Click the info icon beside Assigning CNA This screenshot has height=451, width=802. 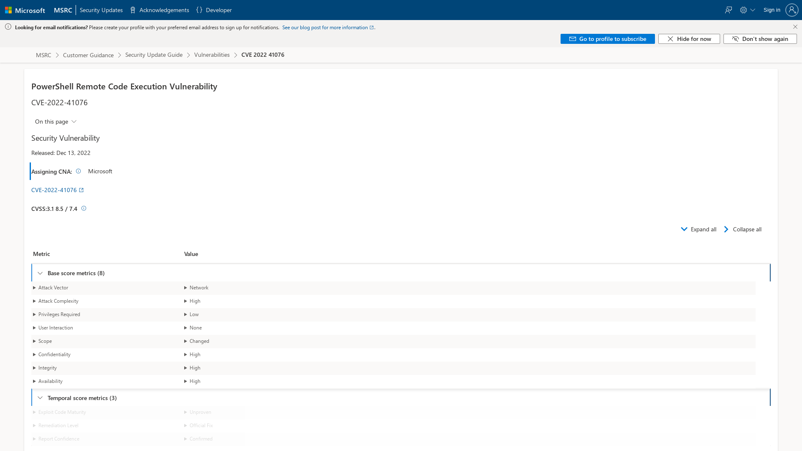pos(78,171)
